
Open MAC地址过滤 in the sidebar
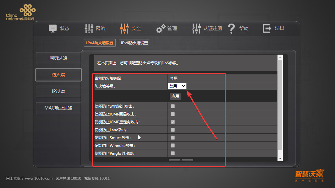click(58, 108)
